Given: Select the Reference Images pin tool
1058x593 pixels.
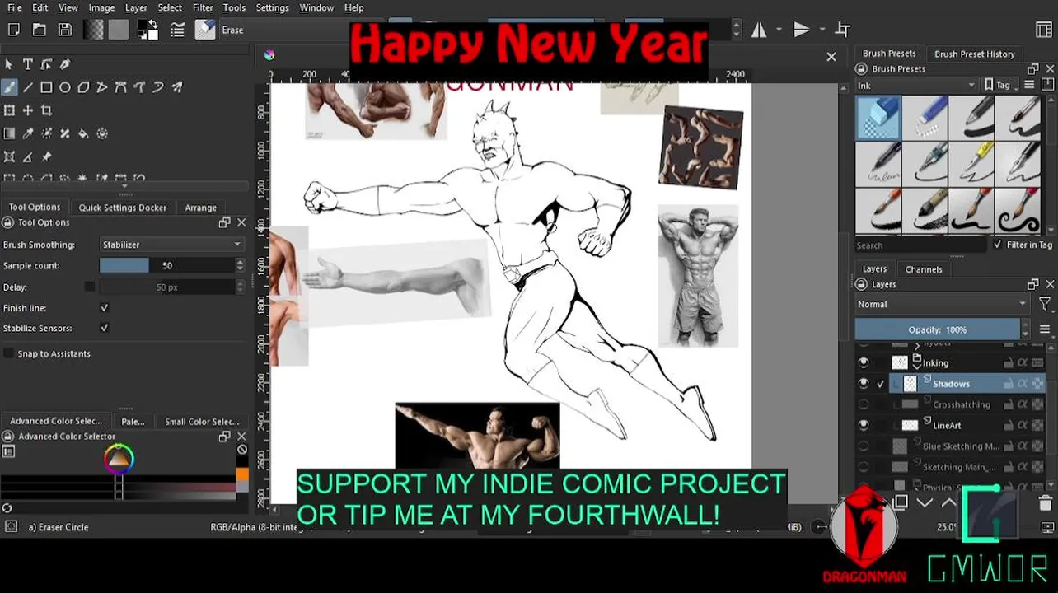Looking at the screenshot, I should [x=46, y=156].
